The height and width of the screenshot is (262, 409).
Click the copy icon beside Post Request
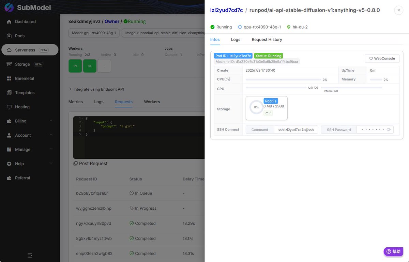pyautogui.click(x=76, y=163)
